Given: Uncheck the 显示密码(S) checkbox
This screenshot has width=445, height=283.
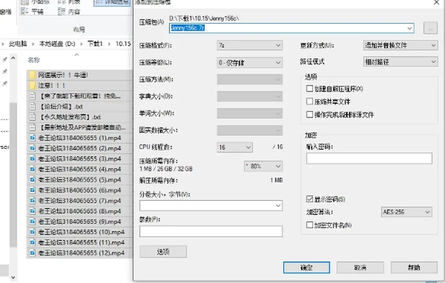Looking at the screenshot, I should [x=310, y=199].
